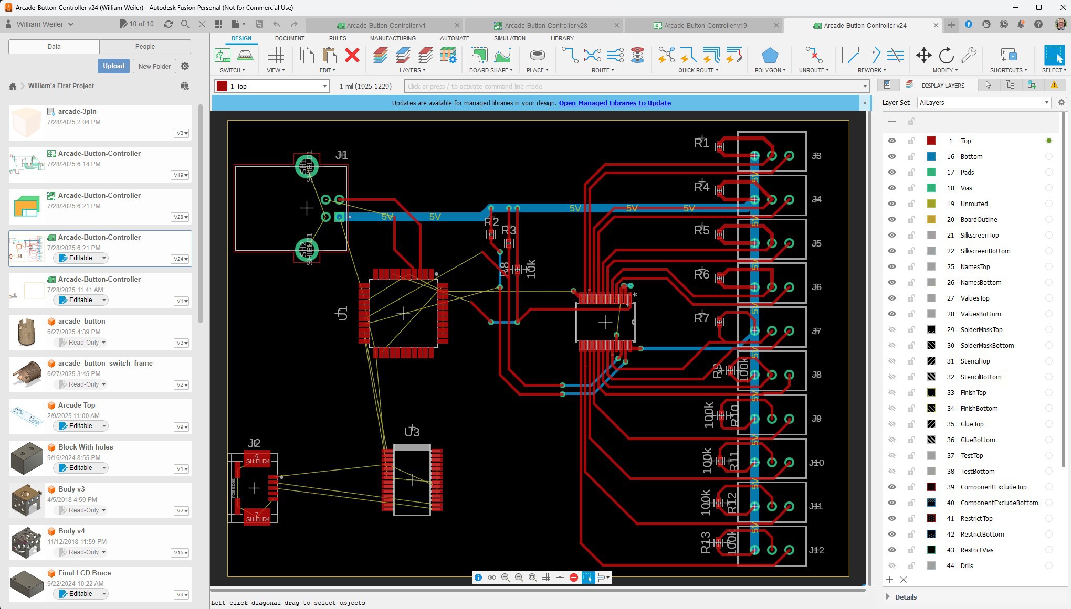The height and width of the screenshot is (609, 1071).
Task: Open the active layer '1 Top' dropdown
Action: (324, 86)
